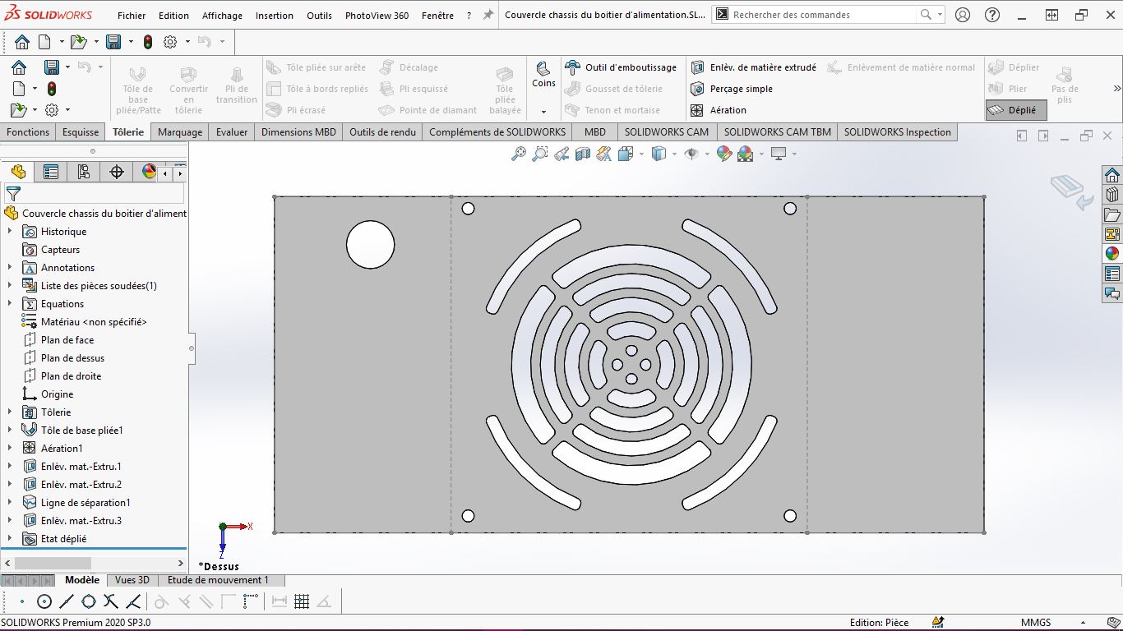Open the DimXpertManager crosshair tab

117,172
